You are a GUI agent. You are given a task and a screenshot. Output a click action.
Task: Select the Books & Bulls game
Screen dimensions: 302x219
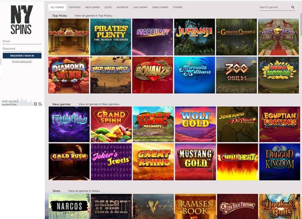[280, 206]
